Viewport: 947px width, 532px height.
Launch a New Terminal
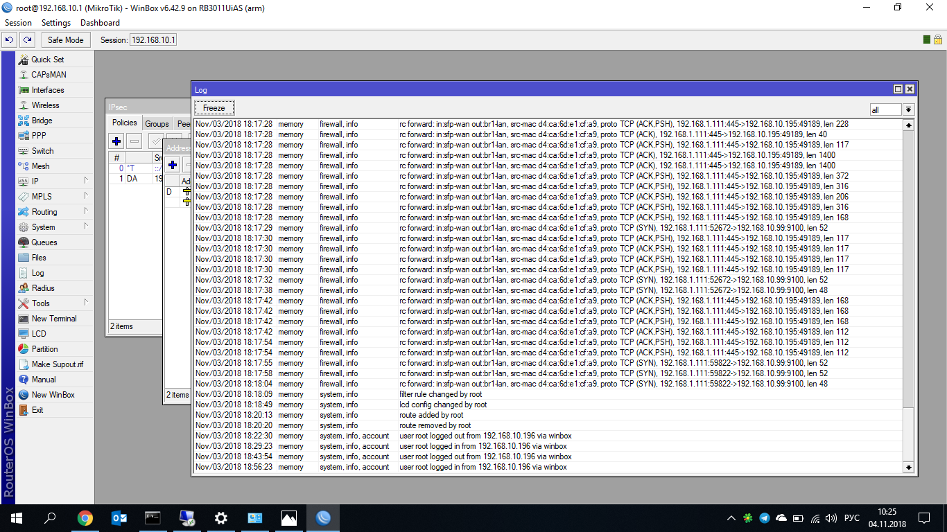(55, 319)
